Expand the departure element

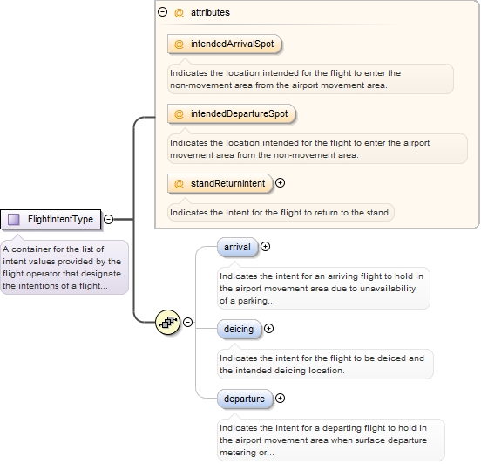click(280, 399)
